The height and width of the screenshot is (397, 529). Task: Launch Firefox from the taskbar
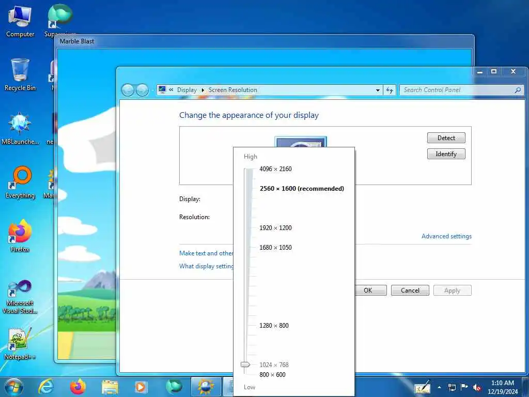coord(78,387)
